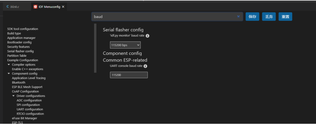Viewport: 316px width, 124px height.
Task: Select Build type in sidebar
Action: (x=14, y=33)
